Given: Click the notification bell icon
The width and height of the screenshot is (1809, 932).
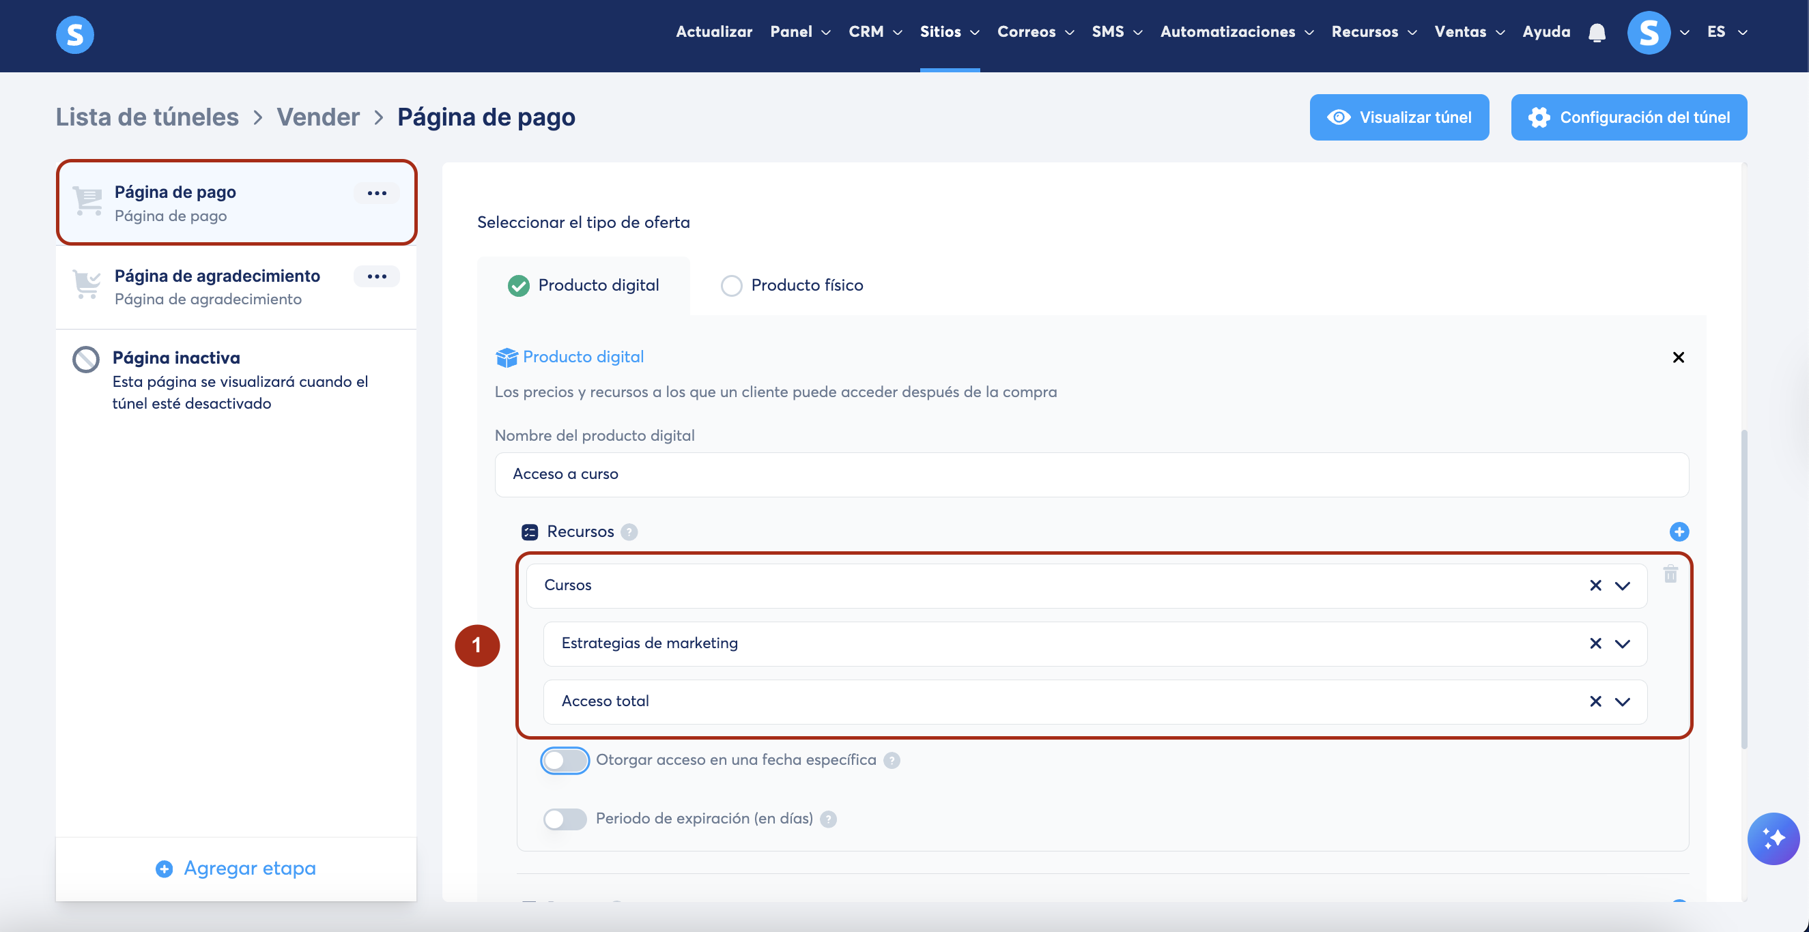Looking at the screenshot, I should [x=1596, y=32].
